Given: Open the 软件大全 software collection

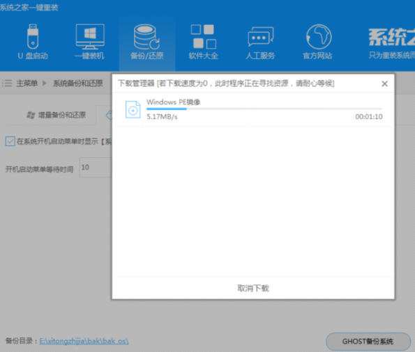Looking at the screenshot, I should pyautogui.click(x=203, y=42).
